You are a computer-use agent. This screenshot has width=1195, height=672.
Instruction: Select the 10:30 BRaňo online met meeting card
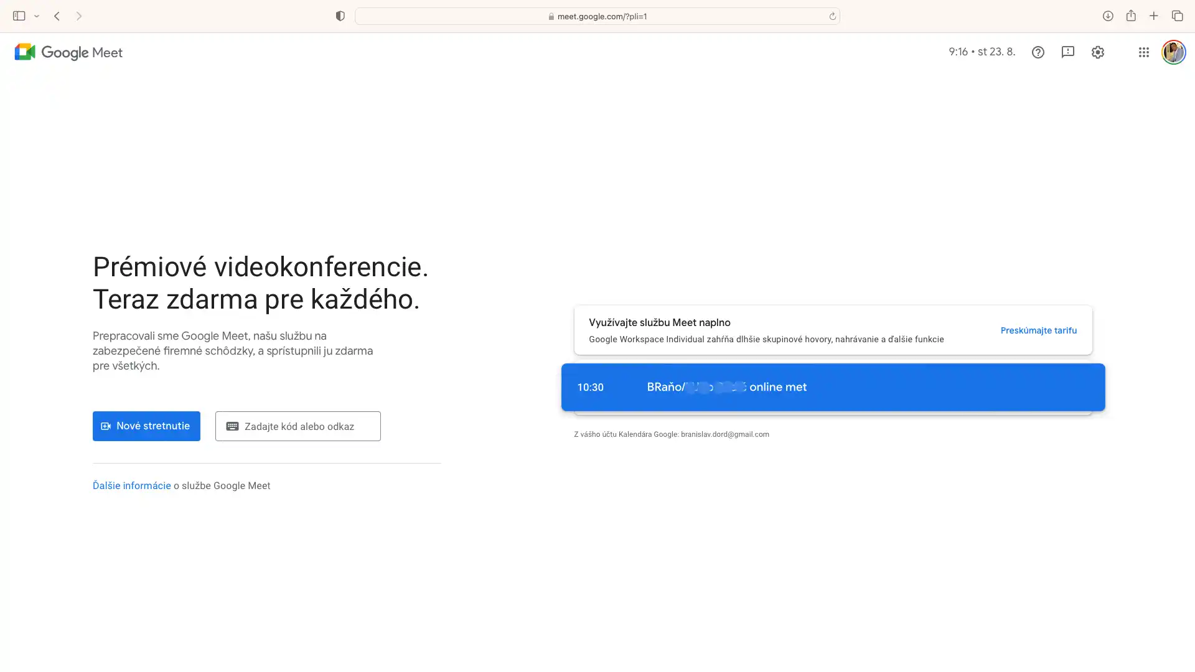click(x=833, y=387)
